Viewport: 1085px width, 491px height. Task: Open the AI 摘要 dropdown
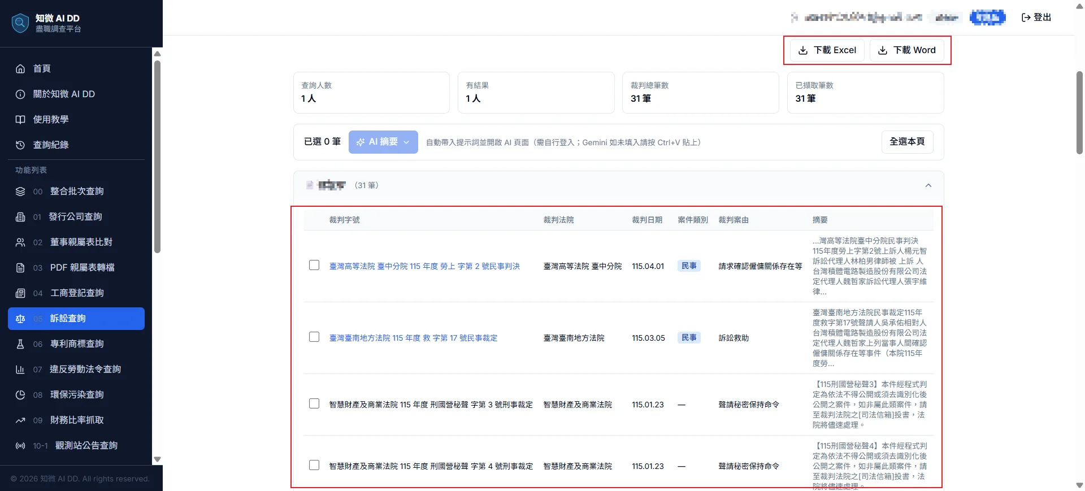pos(383,142)
